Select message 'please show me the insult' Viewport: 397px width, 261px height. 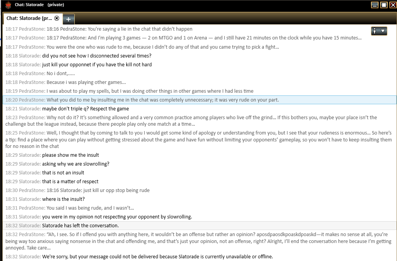199,155
